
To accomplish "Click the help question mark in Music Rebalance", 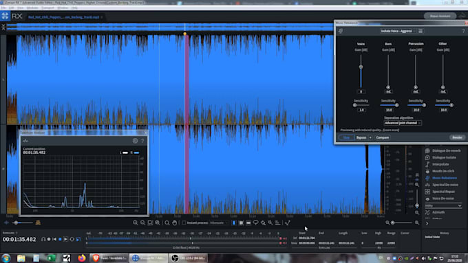I will (x=463, y=31).
